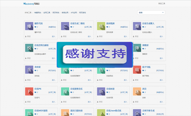This screenshot has width=191, height=116.
Task: Click the P icon of 在线PS card
Action: [x=29, y=91]
